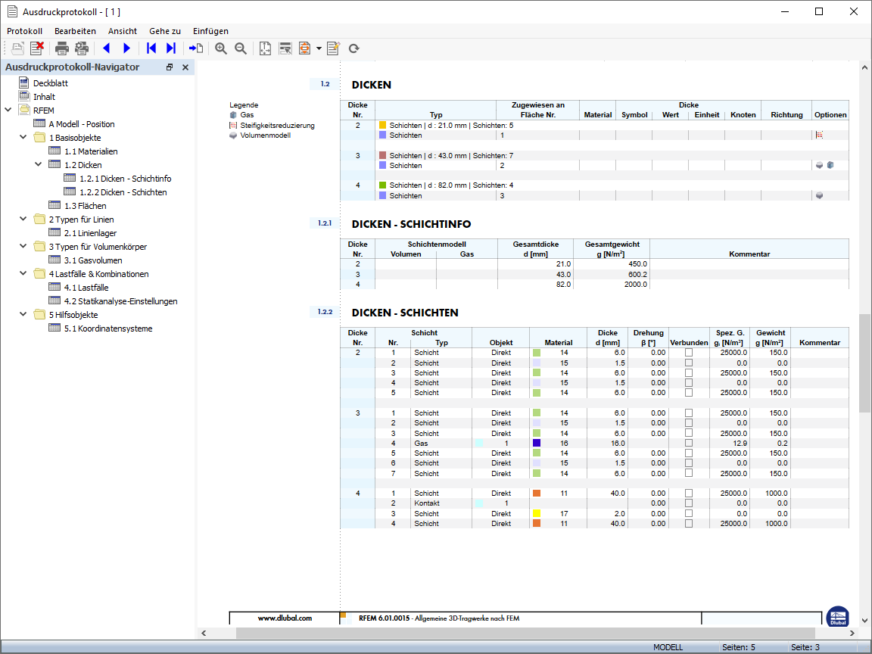Select 5.1 Koordinatensysteme in navigator
This screenshot has height=654, width=872.
(x=108, y=328)
